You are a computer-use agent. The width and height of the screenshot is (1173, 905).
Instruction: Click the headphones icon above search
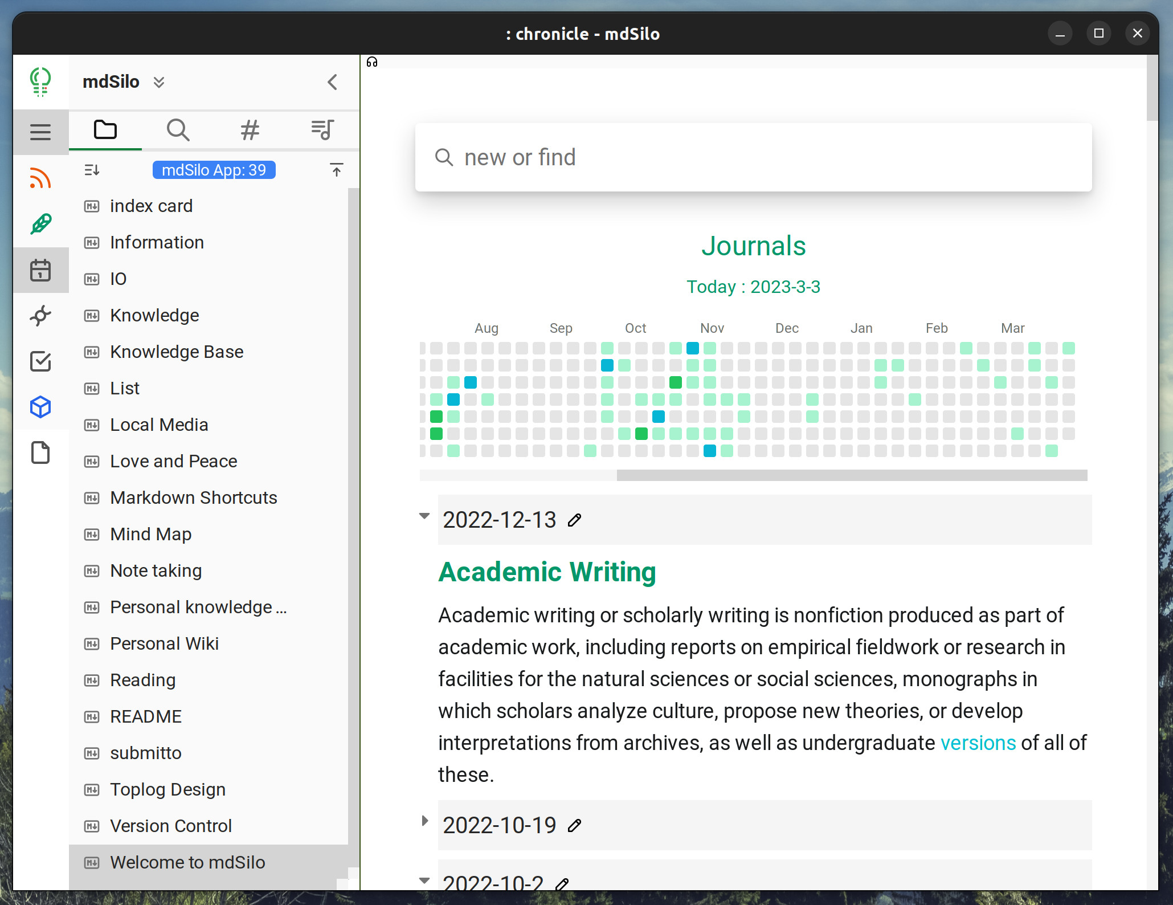tap(372, 62)
